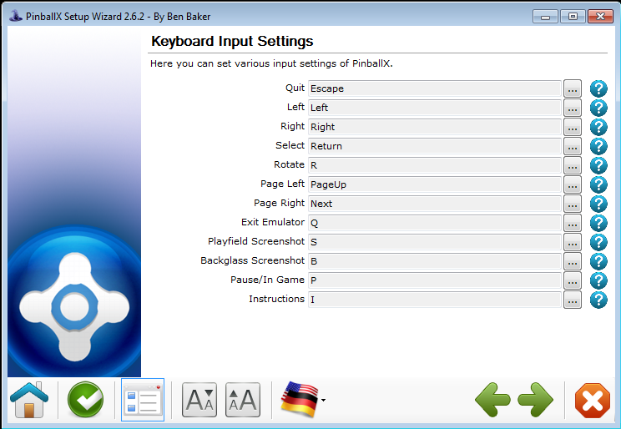
Task: Click the Exit Emulator field showing Q
Action: (x=435, y=223)
